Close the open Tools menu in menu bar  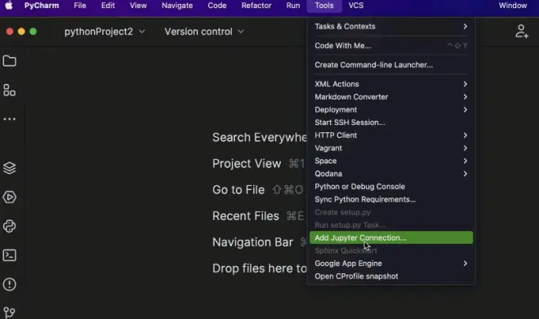pyautogui.click(x=324, y=6)
